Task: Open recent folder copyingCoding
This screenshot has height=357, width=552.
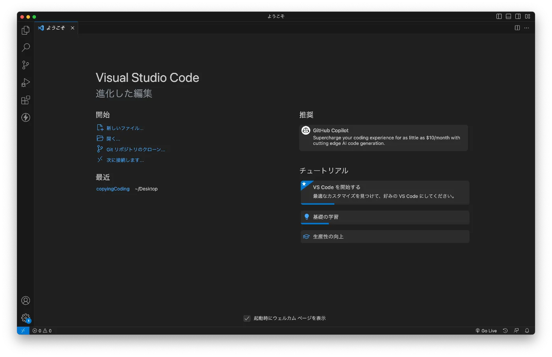Action: (113, 189)
